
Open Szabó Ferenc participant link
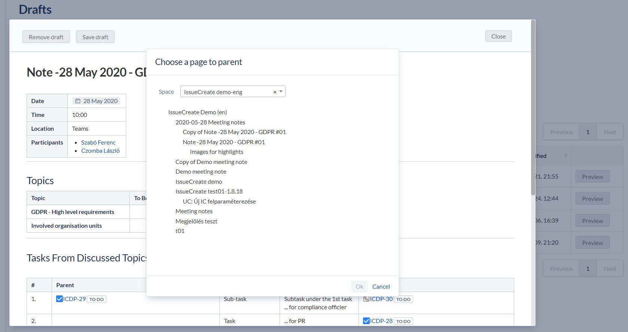pyautogui.click(x=98, y=142)
